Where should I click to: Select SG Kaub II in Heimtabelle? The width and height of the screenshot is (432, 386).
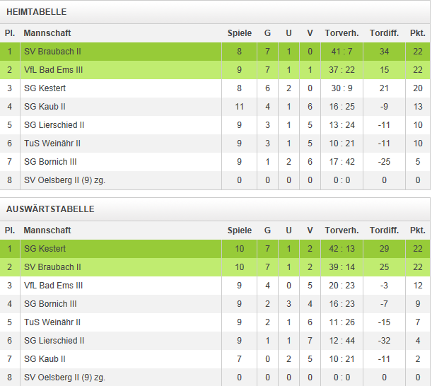45,107
